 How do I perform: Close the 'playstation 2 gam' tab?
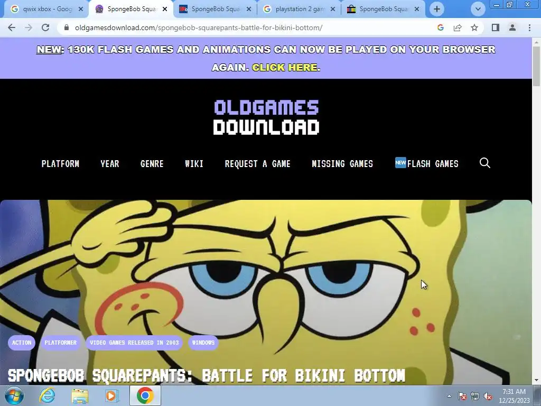[333, 10]
